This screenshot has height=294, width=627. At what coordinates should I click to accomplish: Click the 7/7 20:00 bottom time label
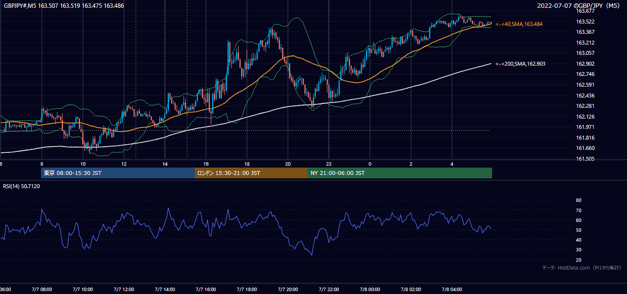pyautogui.click(x=288, y=290)
